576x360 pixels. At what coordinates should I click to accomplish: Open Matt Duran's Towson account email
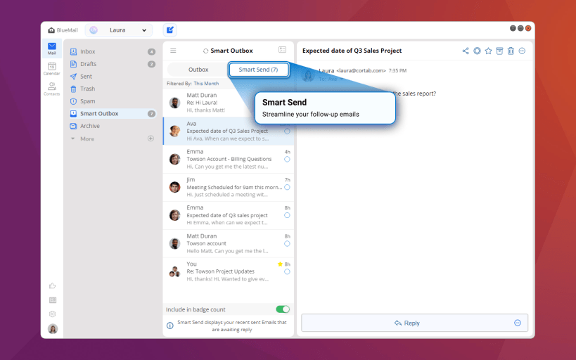228,243
